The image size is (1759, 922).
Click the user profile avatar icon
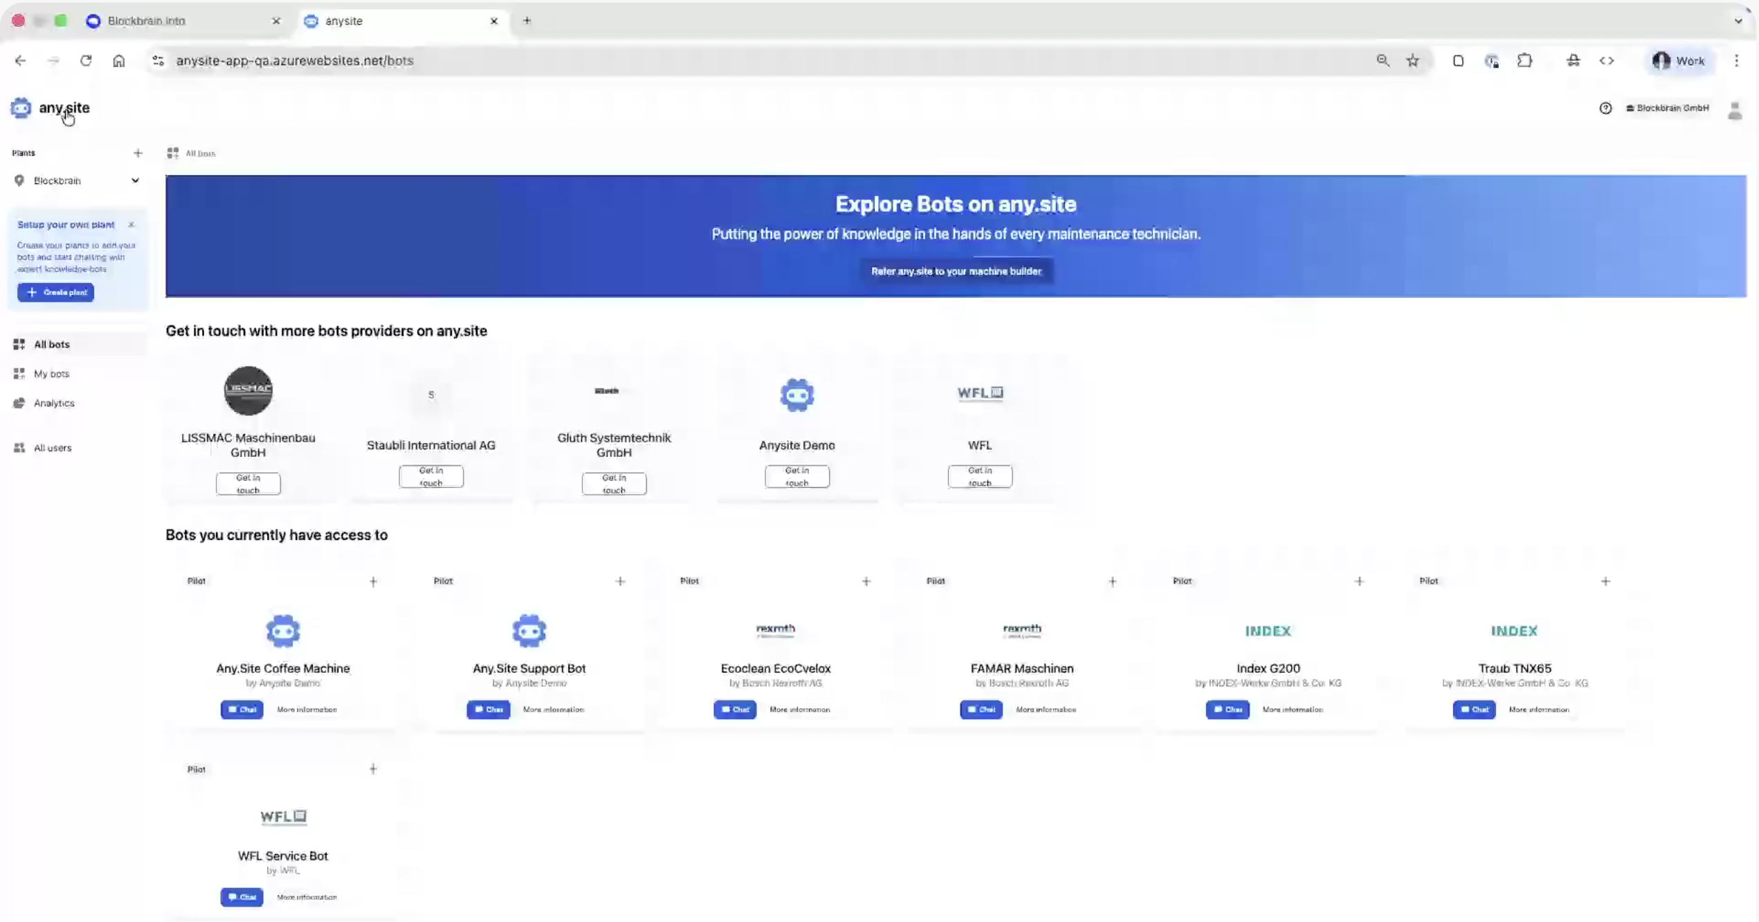(1734, 110)
